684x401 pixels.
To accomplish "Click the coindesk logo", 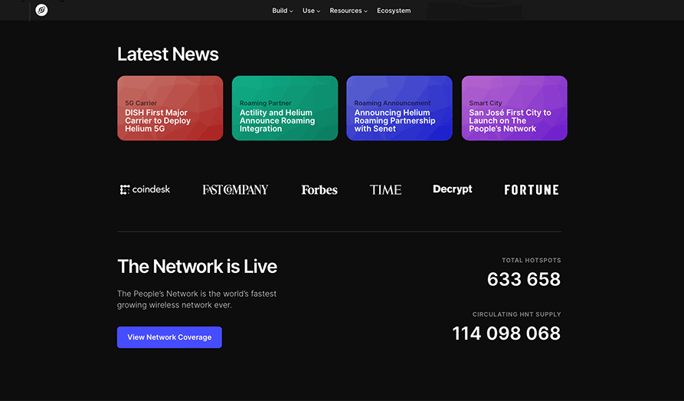I will [145, 189].
